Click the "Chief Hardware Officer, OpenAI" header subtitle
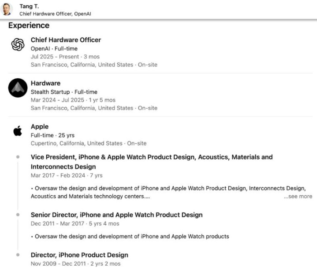This screenshot has height=270, width=317. click(55, 14)
